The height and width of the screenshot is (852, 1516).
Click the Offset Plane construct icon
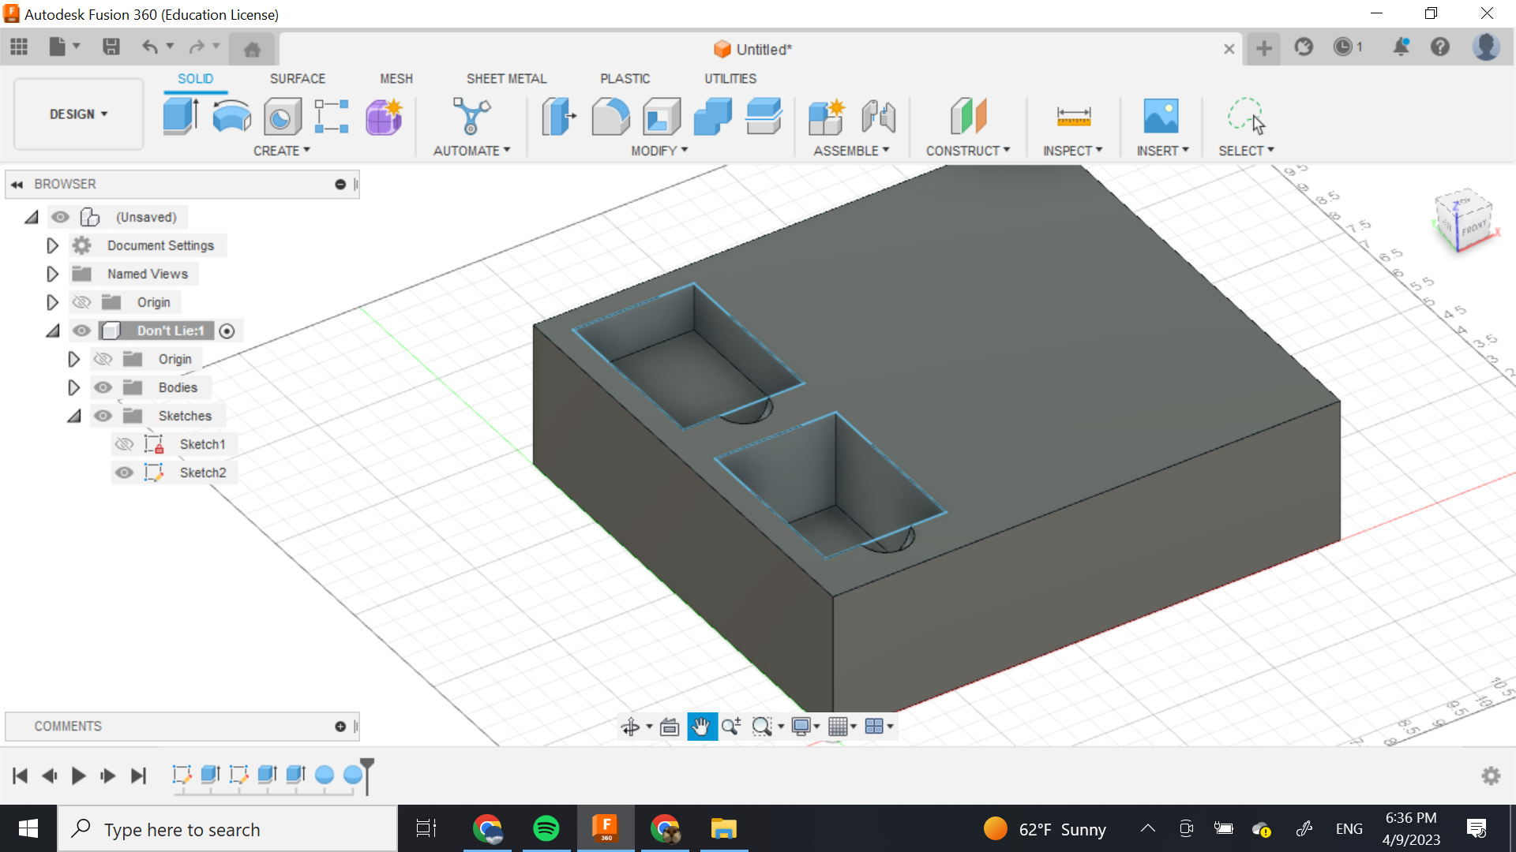[968, 117]
